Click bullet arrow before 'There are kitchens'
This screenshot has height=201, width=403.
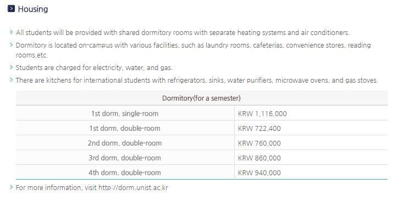(x=12, y=79)
